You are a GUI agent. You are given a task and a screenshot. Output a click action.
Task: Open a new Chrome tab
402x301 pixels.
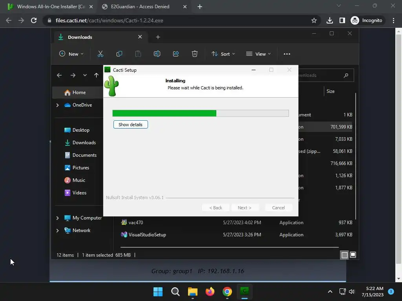click(x=200, y=7)
